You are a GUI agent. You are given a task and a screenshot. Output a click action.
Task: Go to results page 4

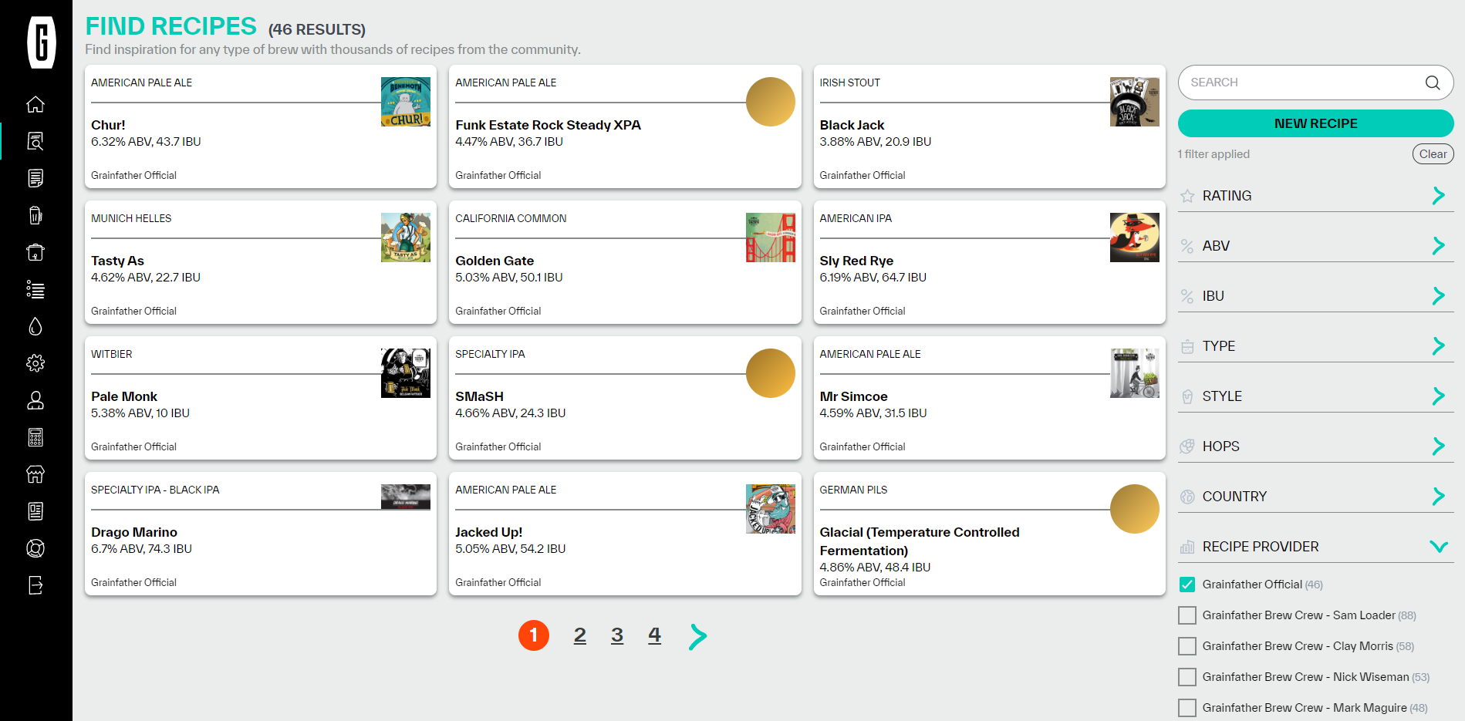pyautogui.click(x=654, y=635)
